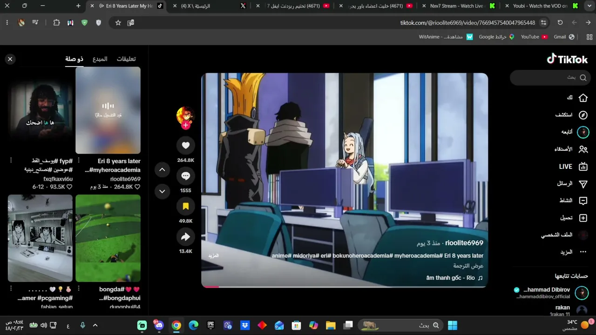Open the WitAnime bookmark
This screenshot has height=335, width=596.
(446, 37)
